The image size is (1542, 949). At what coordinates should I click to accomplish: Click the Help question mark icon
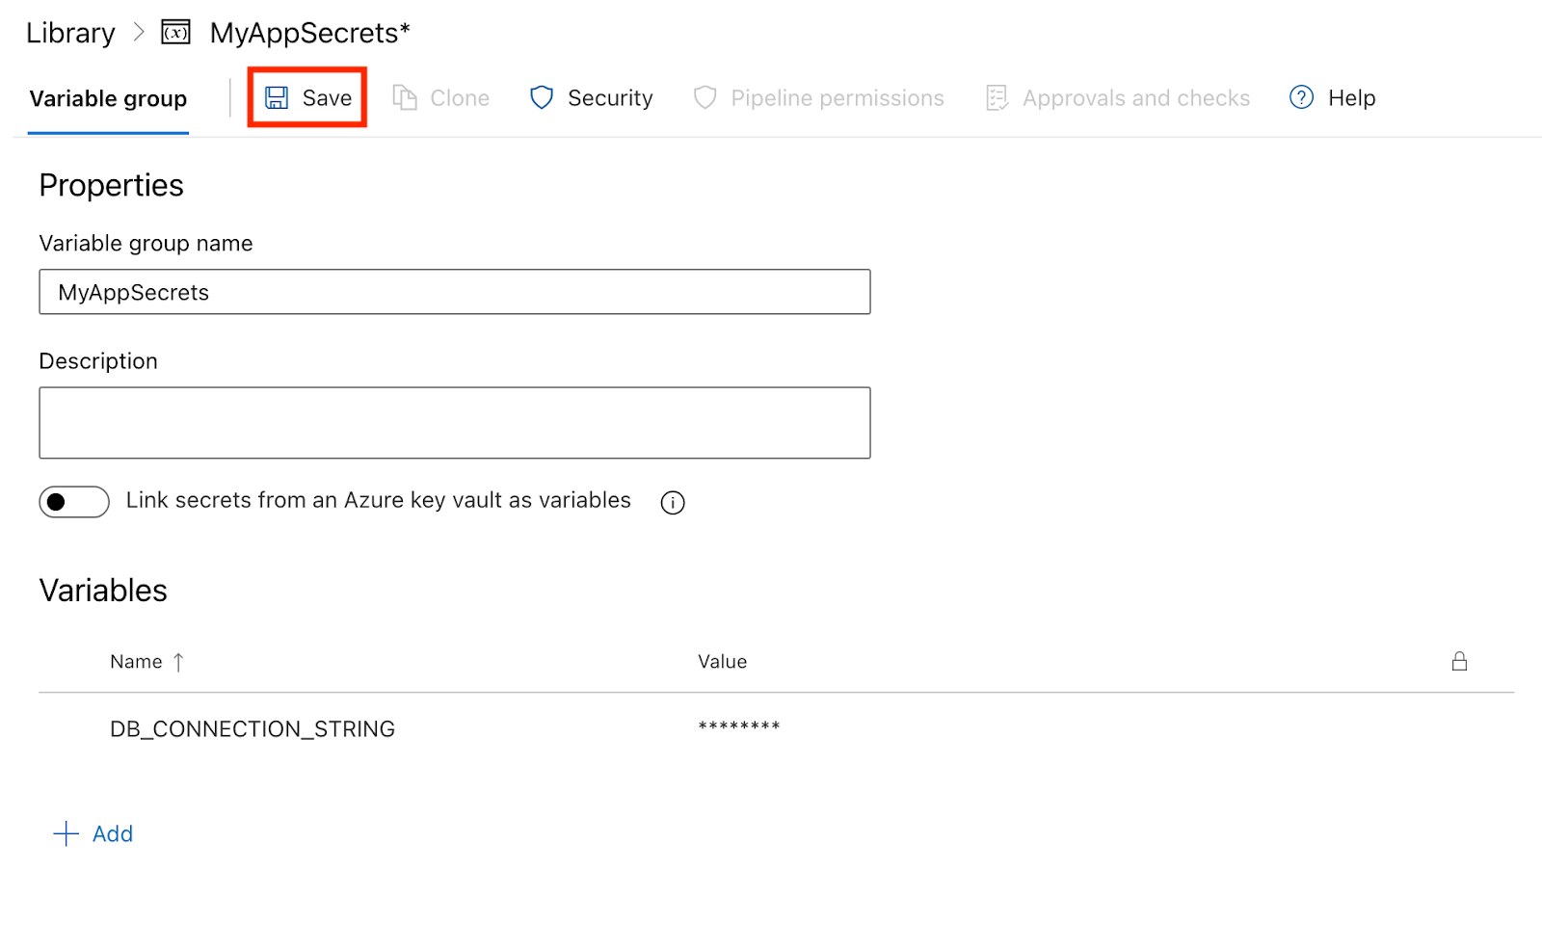(1301, 97)
